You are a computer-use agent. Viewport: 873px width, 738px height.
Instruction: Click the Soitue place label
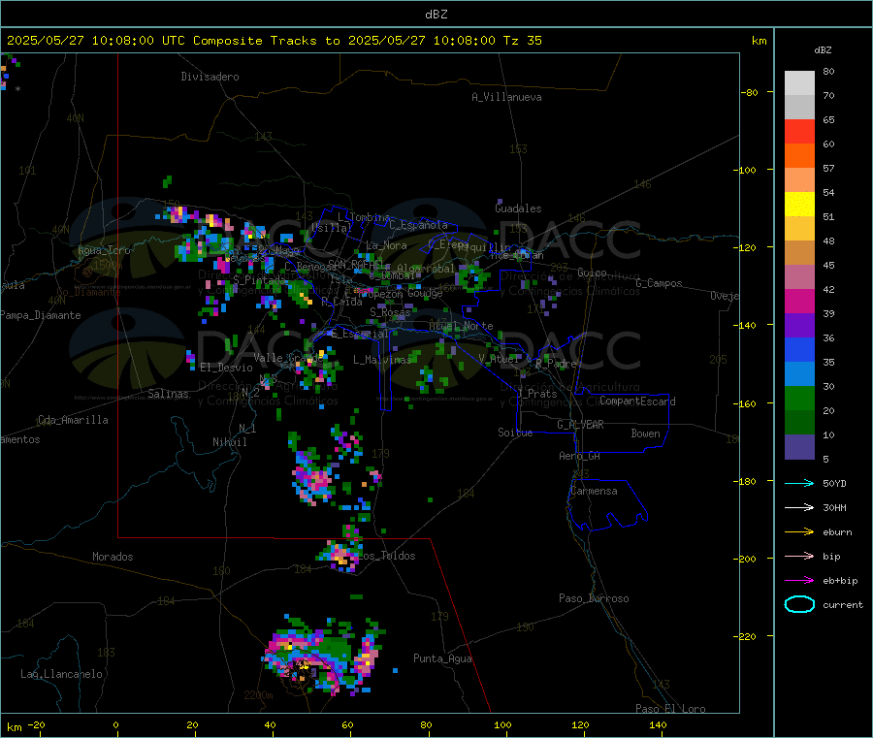click(515, 433)
